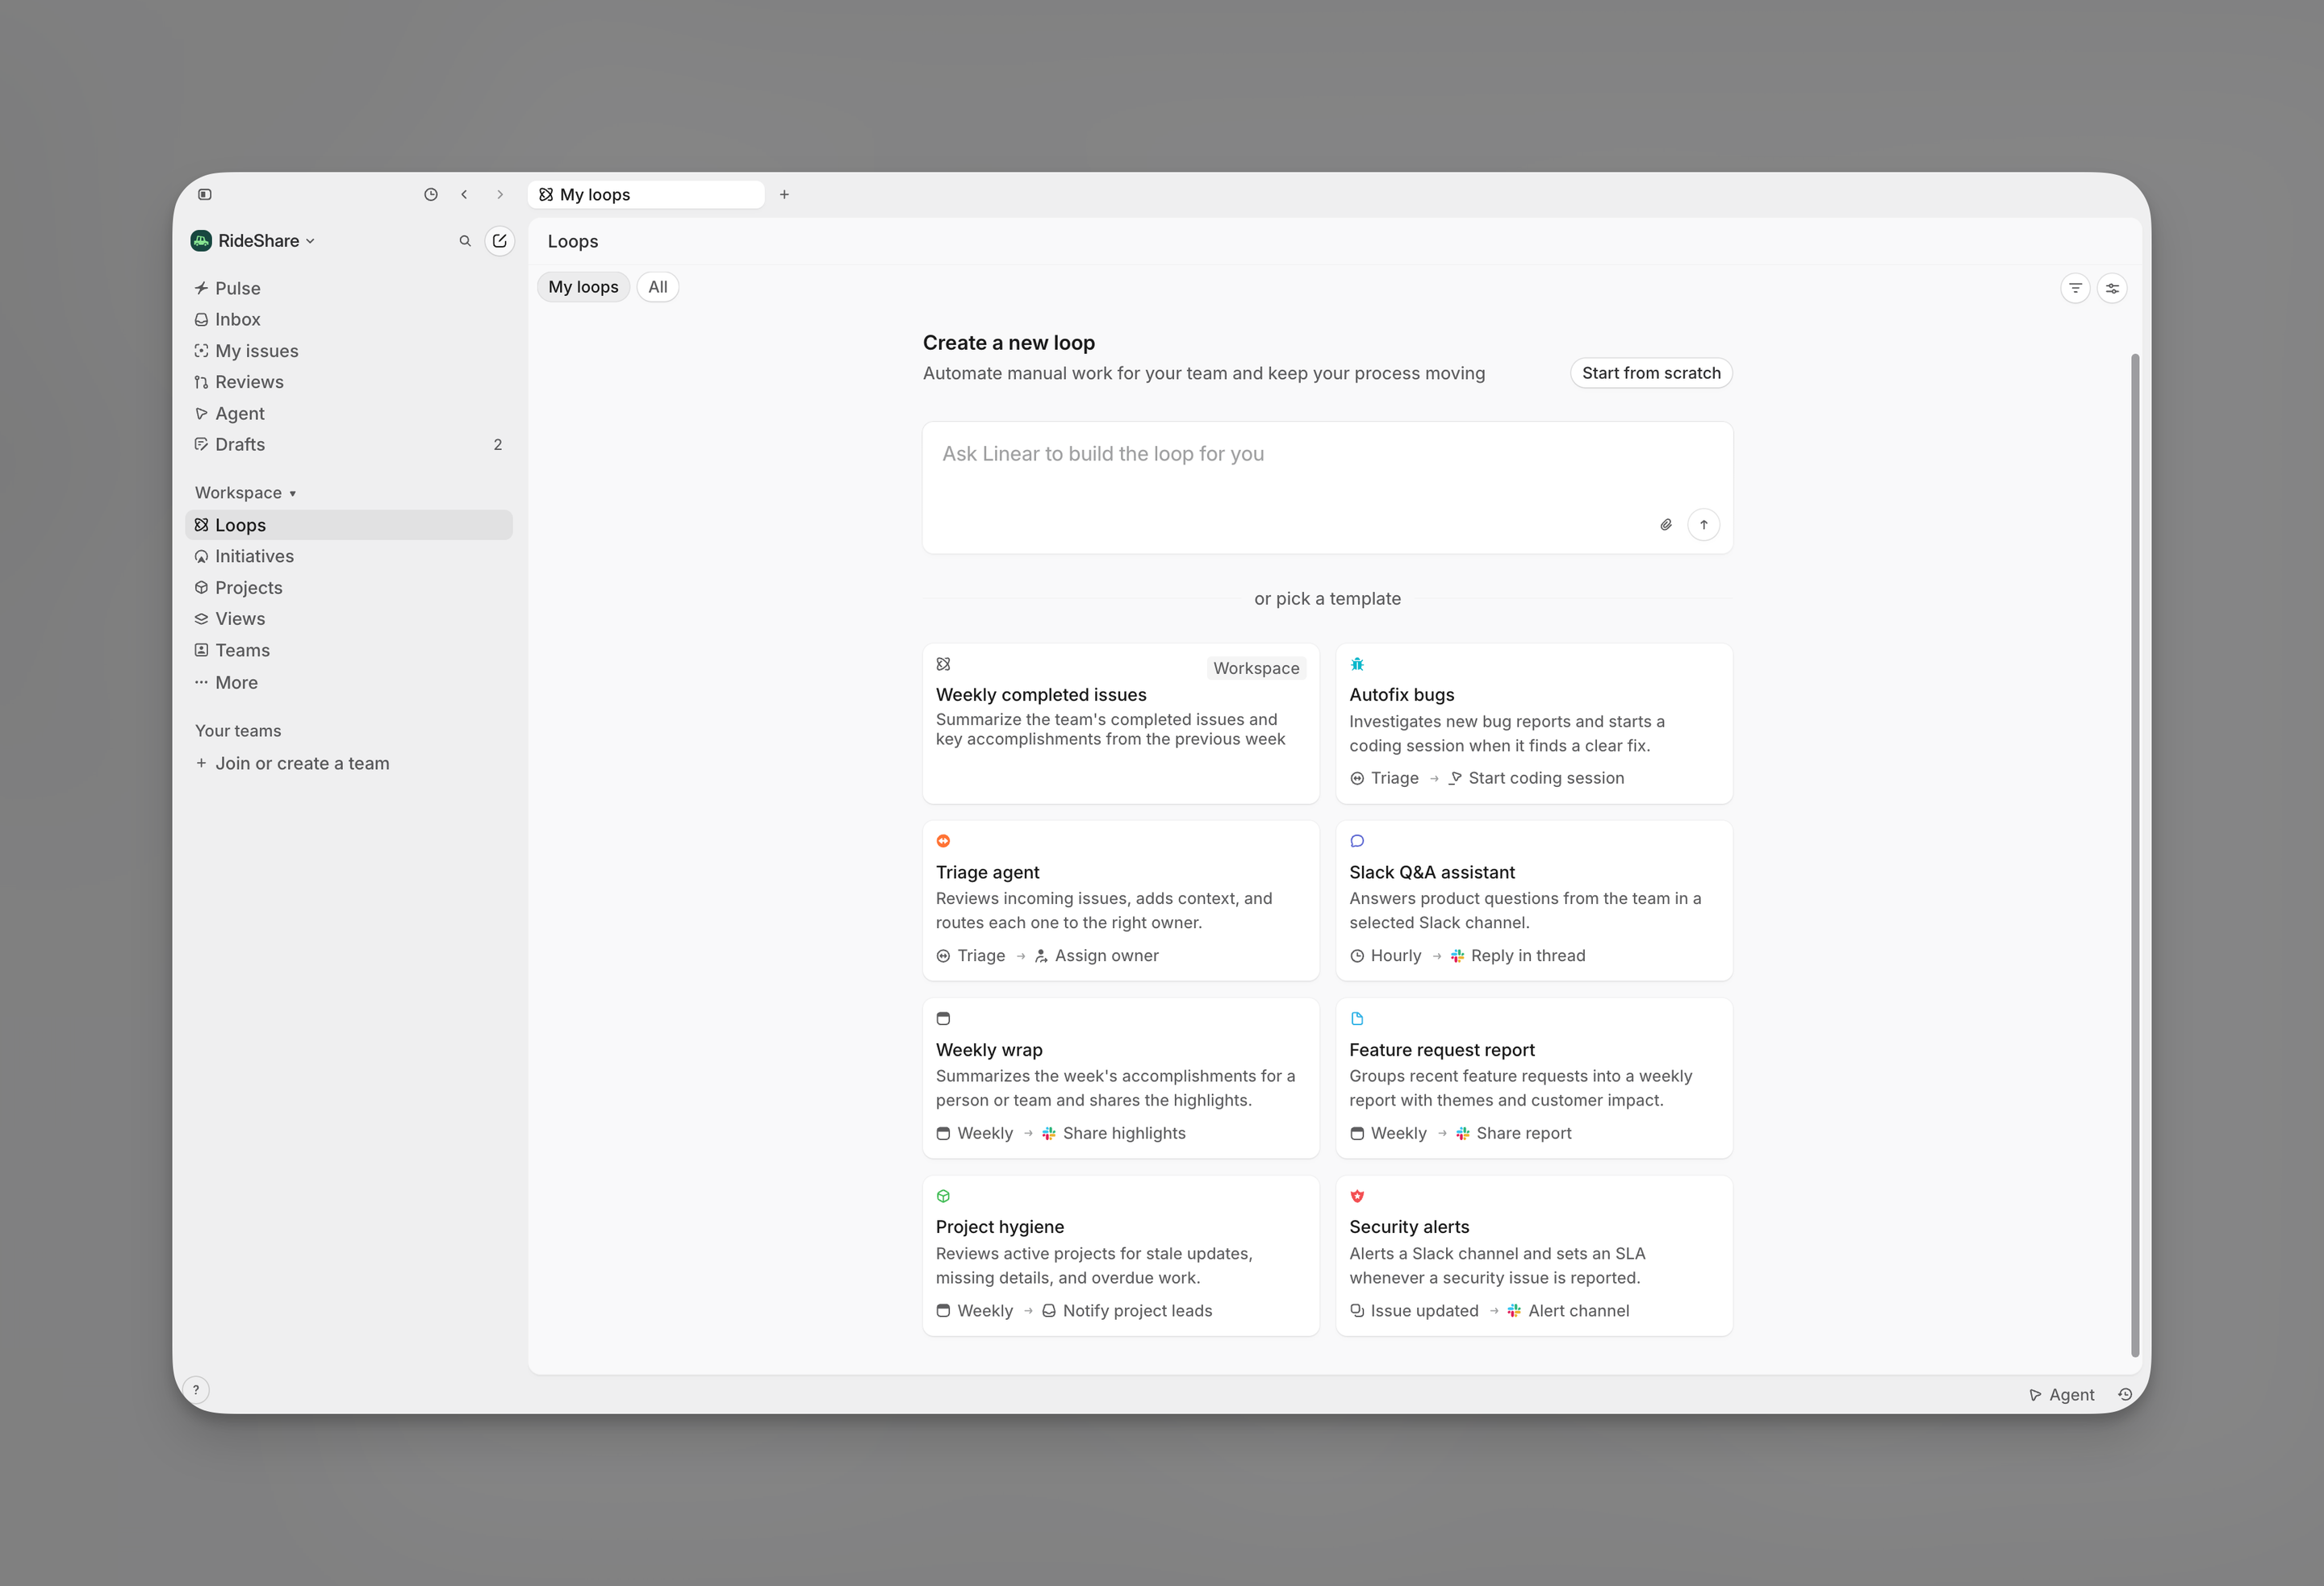
Task: Click the search magnifier icon
Action: tap(465, 241)
